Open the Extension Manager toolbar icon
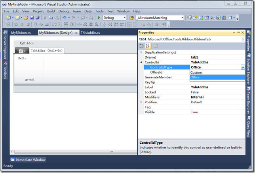 [224, 18]
